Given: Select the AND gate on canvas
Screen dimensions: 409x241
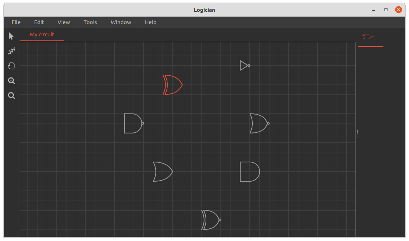Looking at the screenshot, I should [249, 172].
